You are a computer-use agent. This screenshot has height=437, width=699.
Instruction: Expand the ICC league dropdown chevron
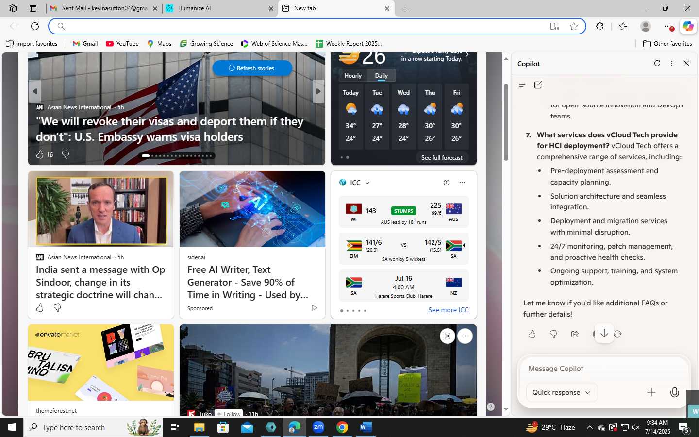coord(367,183)
